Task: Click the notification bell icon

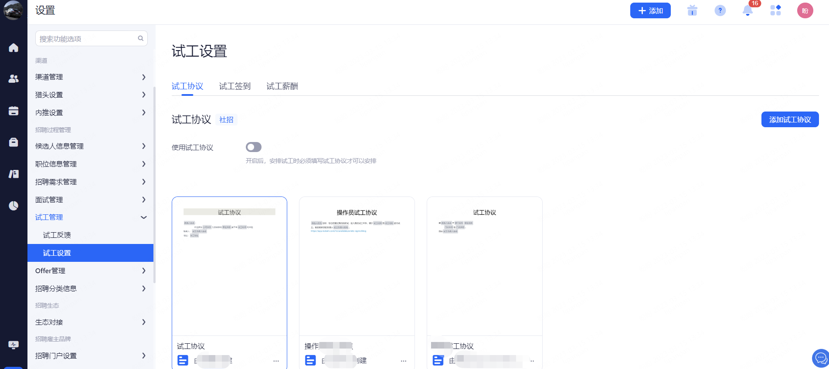Action: tap(747, 10)
